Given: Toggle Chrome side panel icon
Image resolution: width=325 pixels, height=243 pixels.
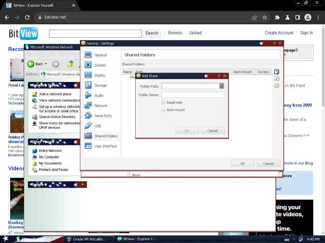Looking at the screenshot, I should 298,18.
